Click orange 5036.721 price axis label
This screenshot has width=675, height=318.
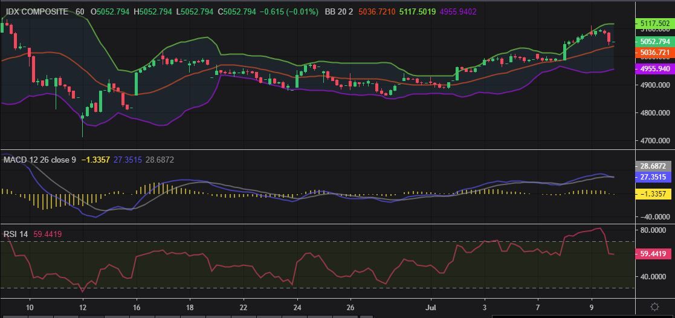coord(654,53)
